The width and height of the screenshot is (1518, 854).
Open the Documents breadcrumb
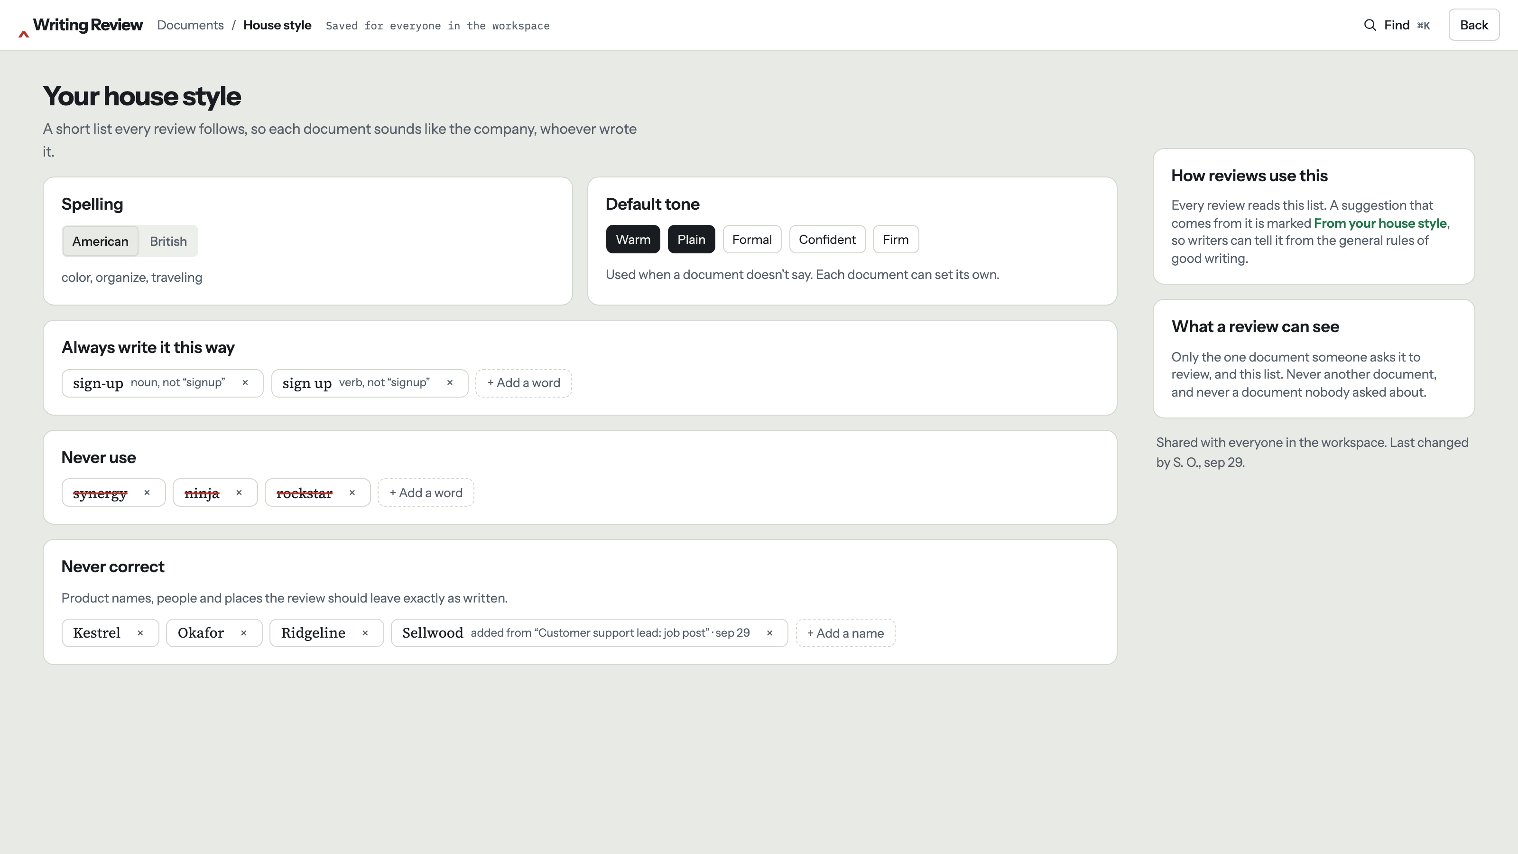[190, 25]
